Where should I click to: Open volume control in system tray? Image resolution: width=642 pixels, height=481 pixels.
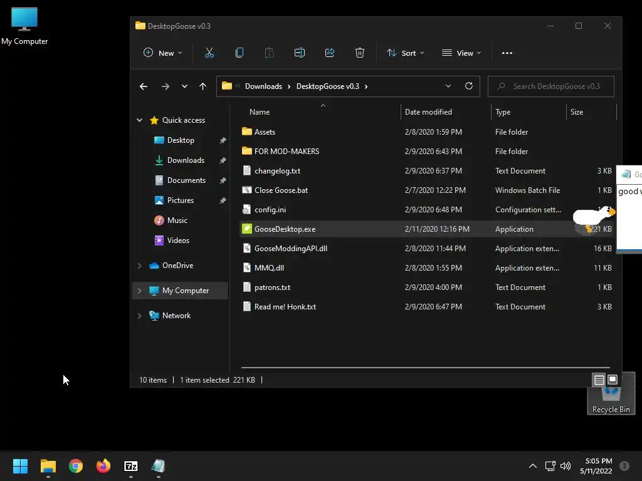point(566,466)
